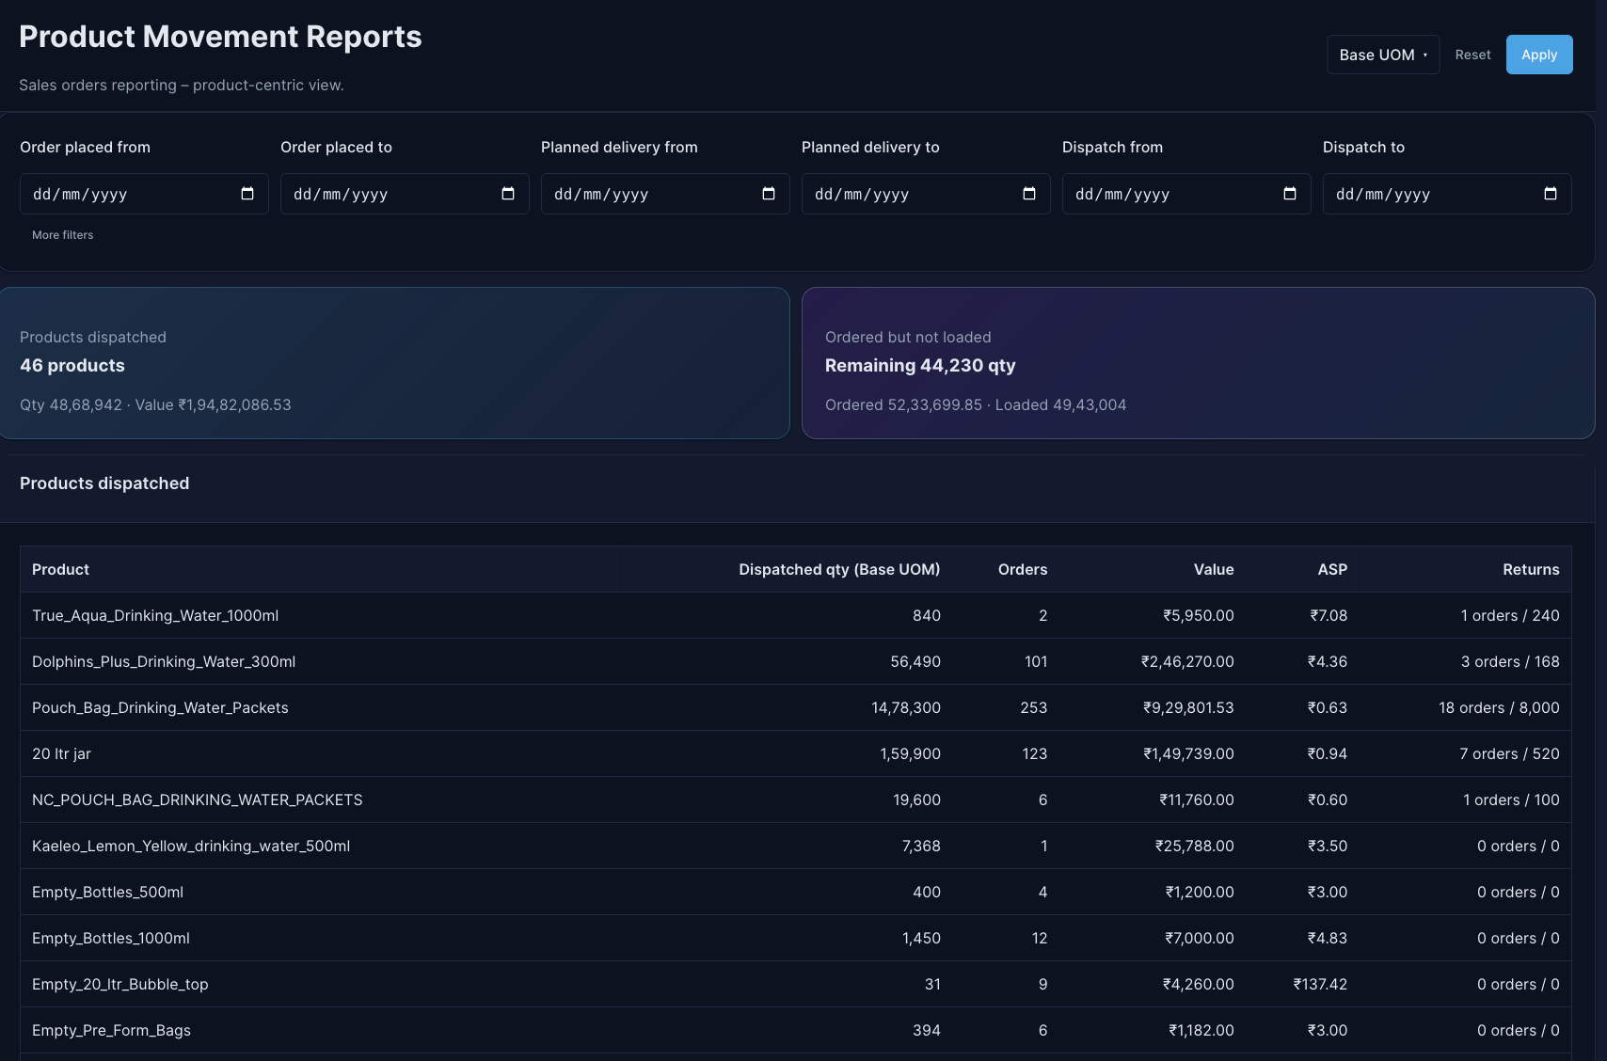Select the Ordered but not loaded card
Screen dimensions: 1607x1061
1198,363
